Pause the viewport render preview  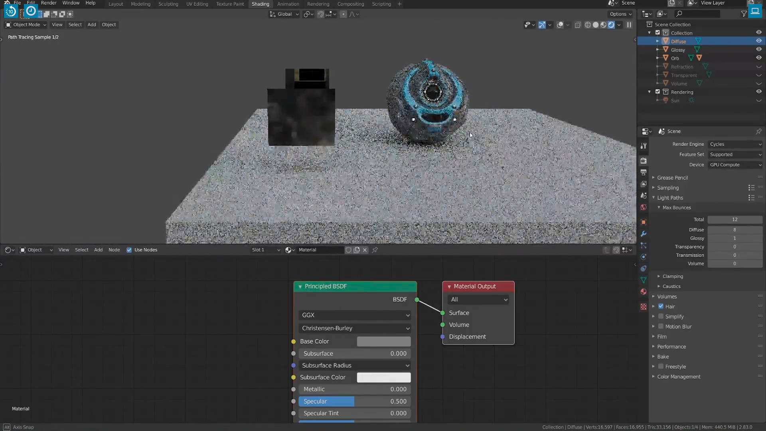click(x=629, y=25)
